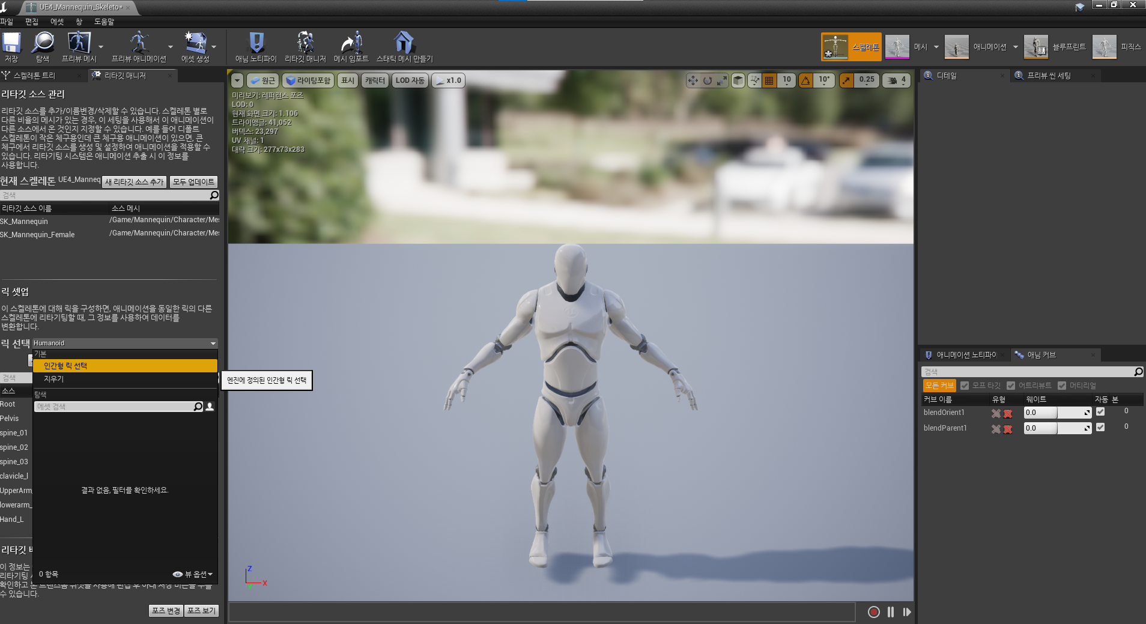Click the 새 리타깃 소스 추가 button
The image size is (1146, 624).
pyautogui.click(x=135, y=182)
